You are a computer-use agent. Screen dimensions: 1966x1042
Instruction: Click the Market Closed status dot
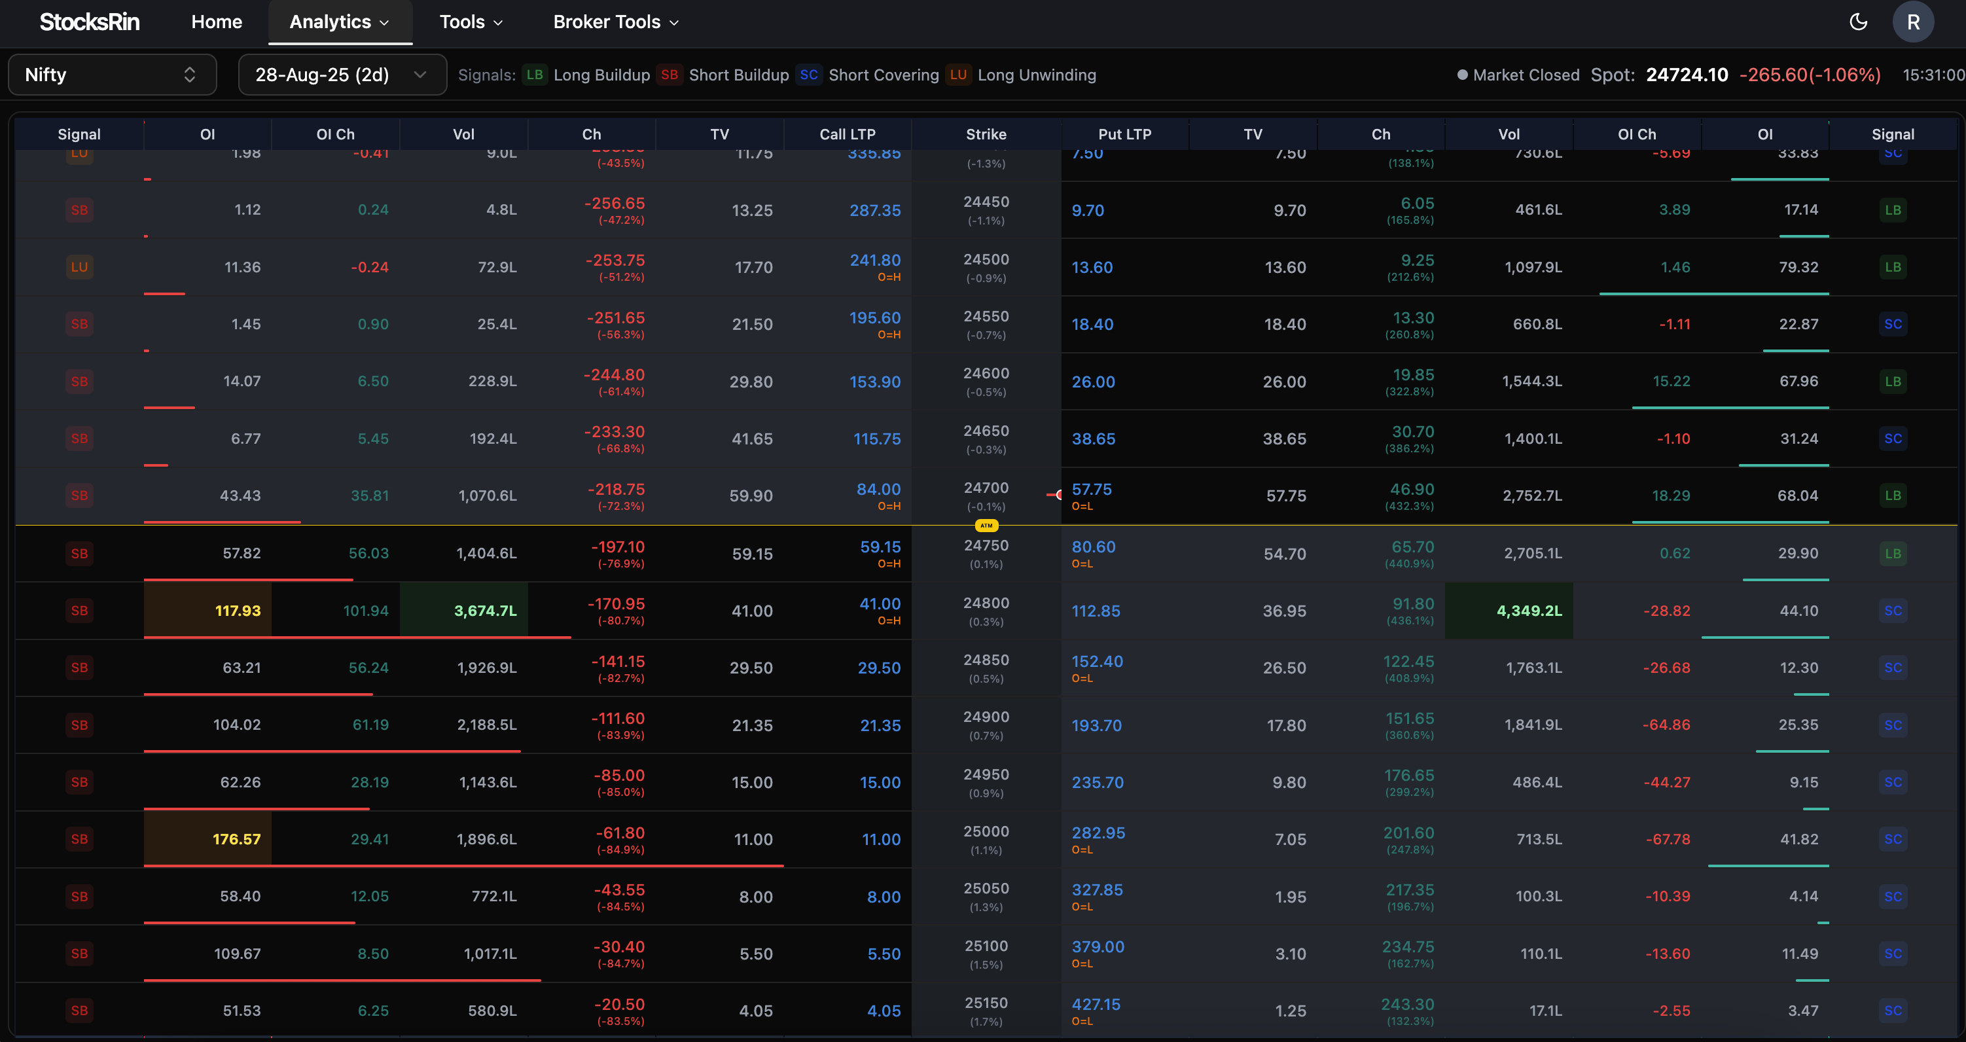[1462, 75]
